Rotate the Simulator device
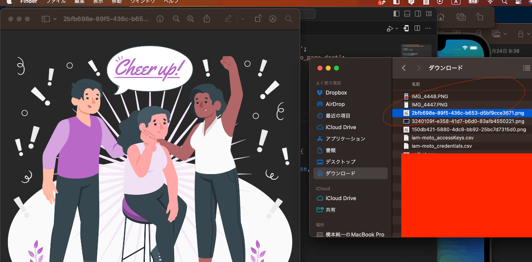 (x=480, y=17)
